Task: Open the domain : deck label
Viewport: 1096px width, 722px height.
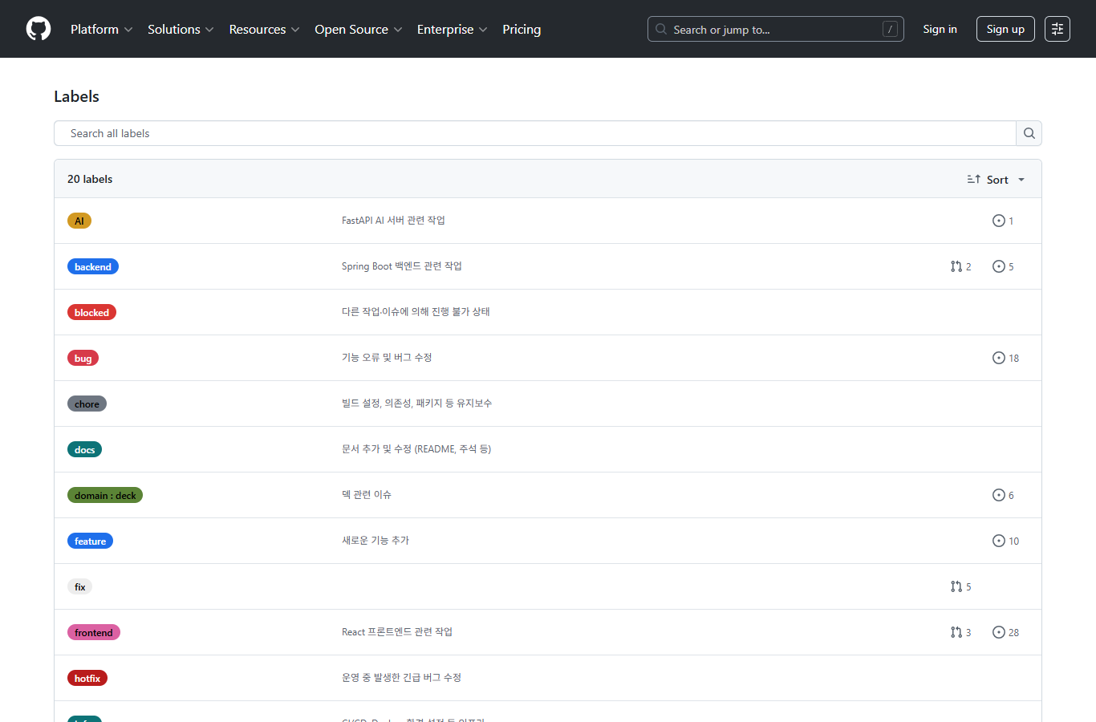Action: (105, 495)
